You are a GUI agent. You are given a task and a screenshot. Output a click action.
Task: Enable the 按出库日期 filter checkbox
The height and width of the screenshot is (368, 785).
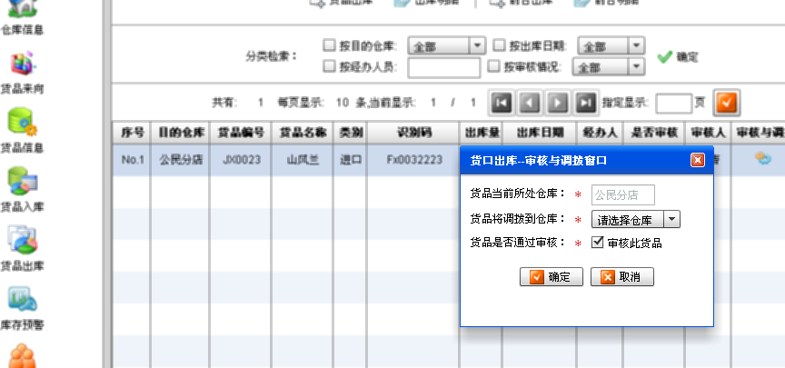499,45
